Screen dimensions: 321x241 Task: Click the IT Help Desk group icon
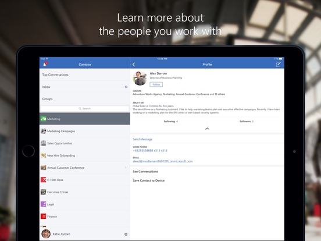click(x=44, y=180)
